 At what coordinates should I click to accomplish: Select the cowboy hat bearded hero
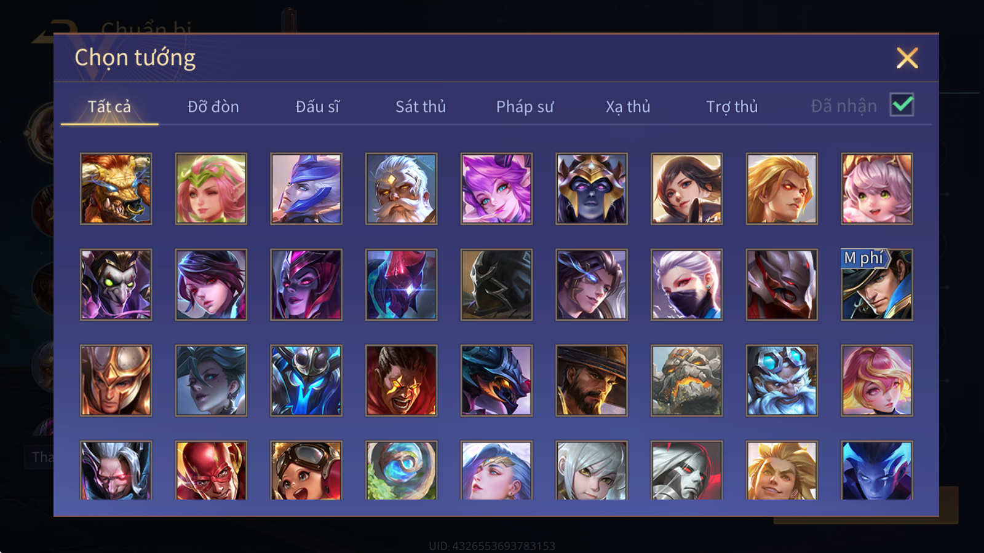(x=592, y=380)
